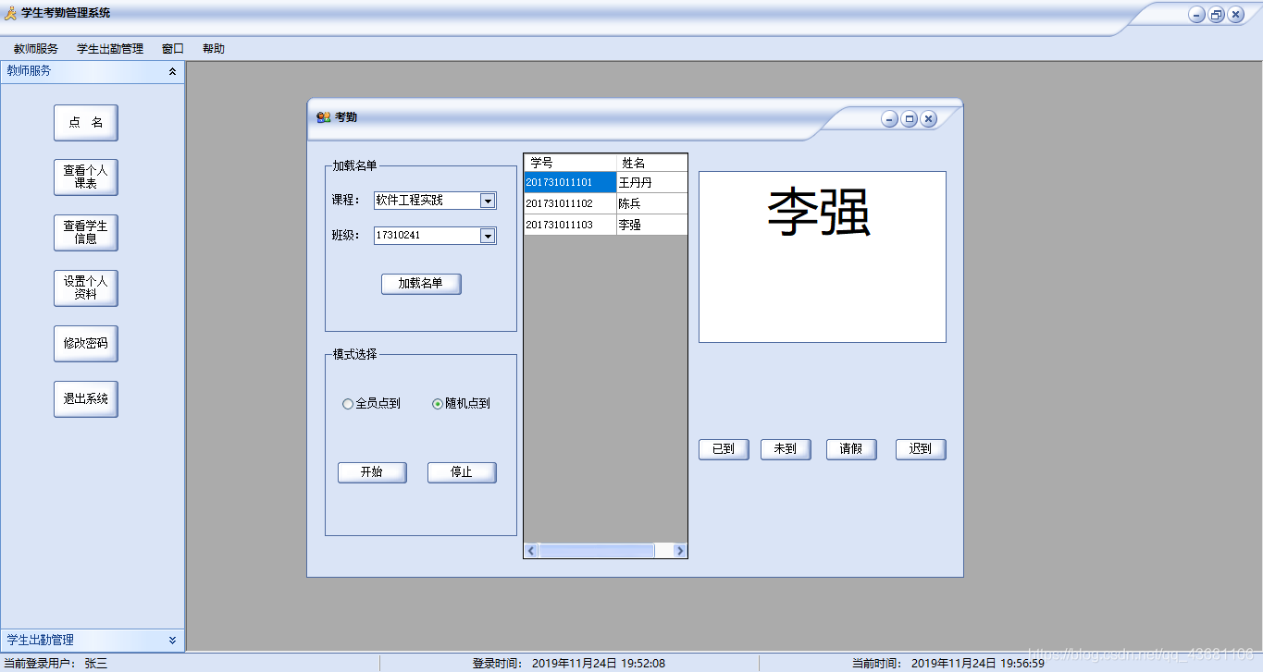Open the 班级 class dropdown
The width and height of the screenshot is (1263, 672).
pos(488,236)
